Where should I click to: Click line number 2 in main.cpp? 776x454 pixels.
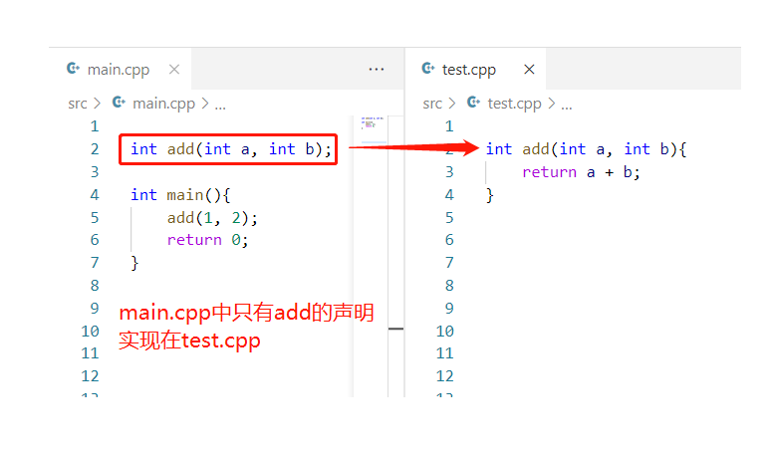(x=95, y=149)
